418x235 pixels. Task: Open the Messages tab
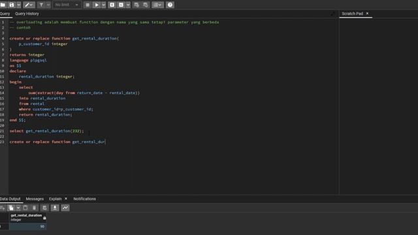pyautogui.click(x=35, y=198)
